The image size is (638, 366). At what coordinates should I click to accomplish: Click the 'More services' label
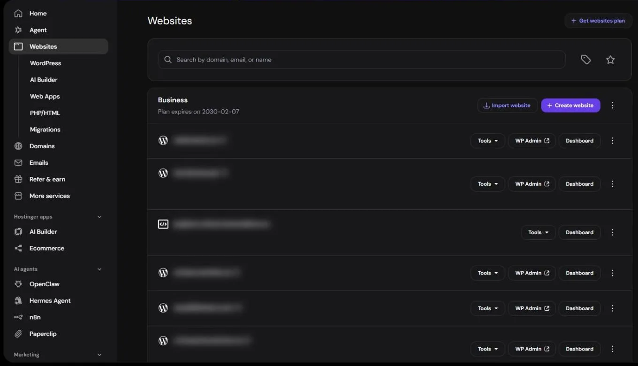tap(50, 196)
